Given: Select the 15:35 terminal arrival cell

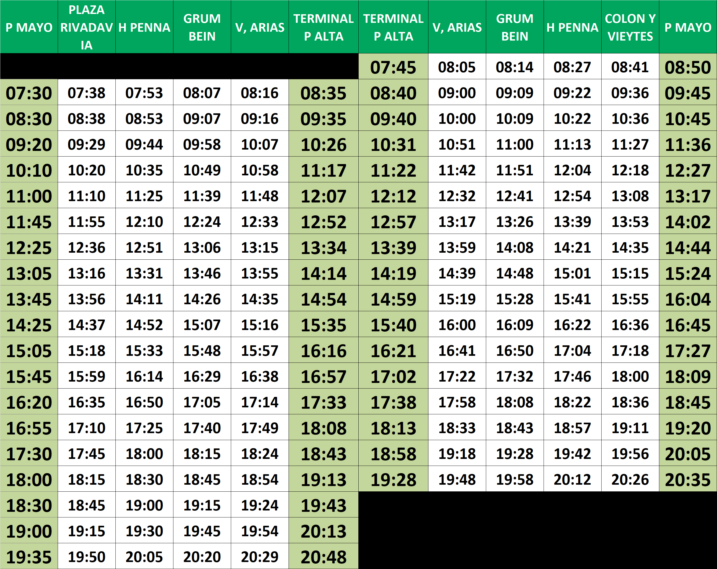Looking at the screenshot, I should (323, 325).
